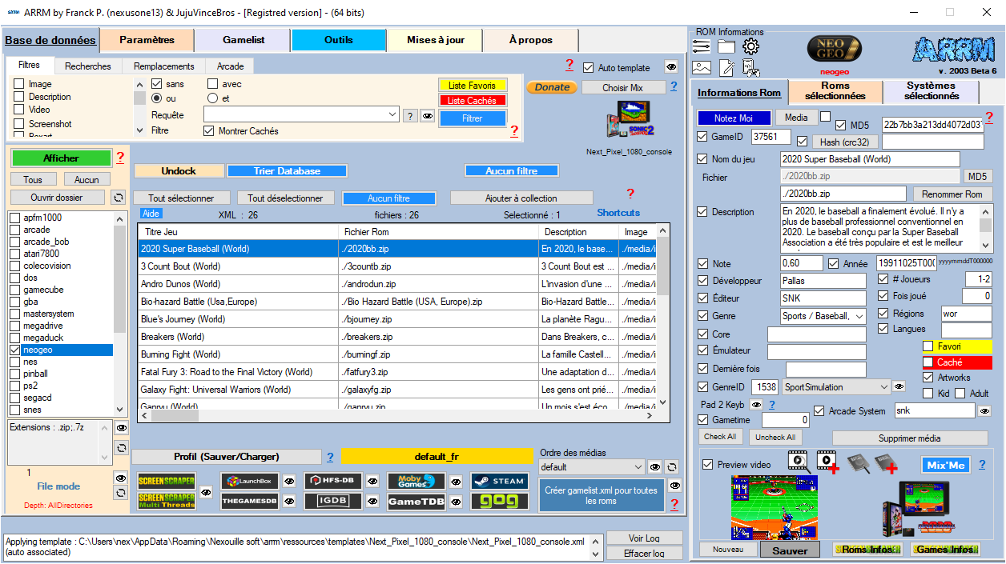Viewport: 1006px width, 564px height.
Task: Open the Ordre des médias dropdown
Action: [638, 467]
